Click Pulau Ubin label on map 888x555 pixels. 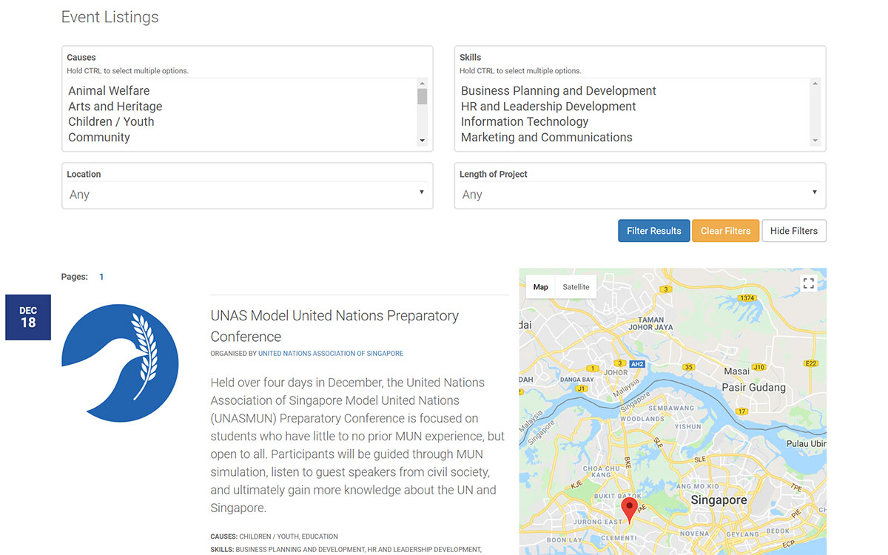point(806,443)
